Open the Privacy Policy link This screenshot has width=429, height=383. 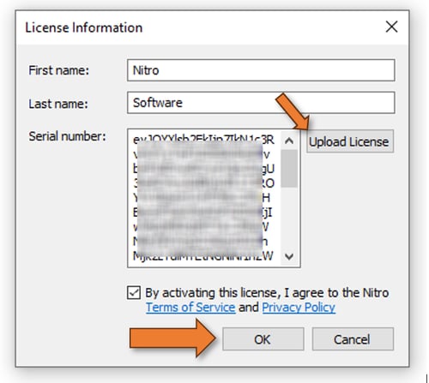[299, 308]
